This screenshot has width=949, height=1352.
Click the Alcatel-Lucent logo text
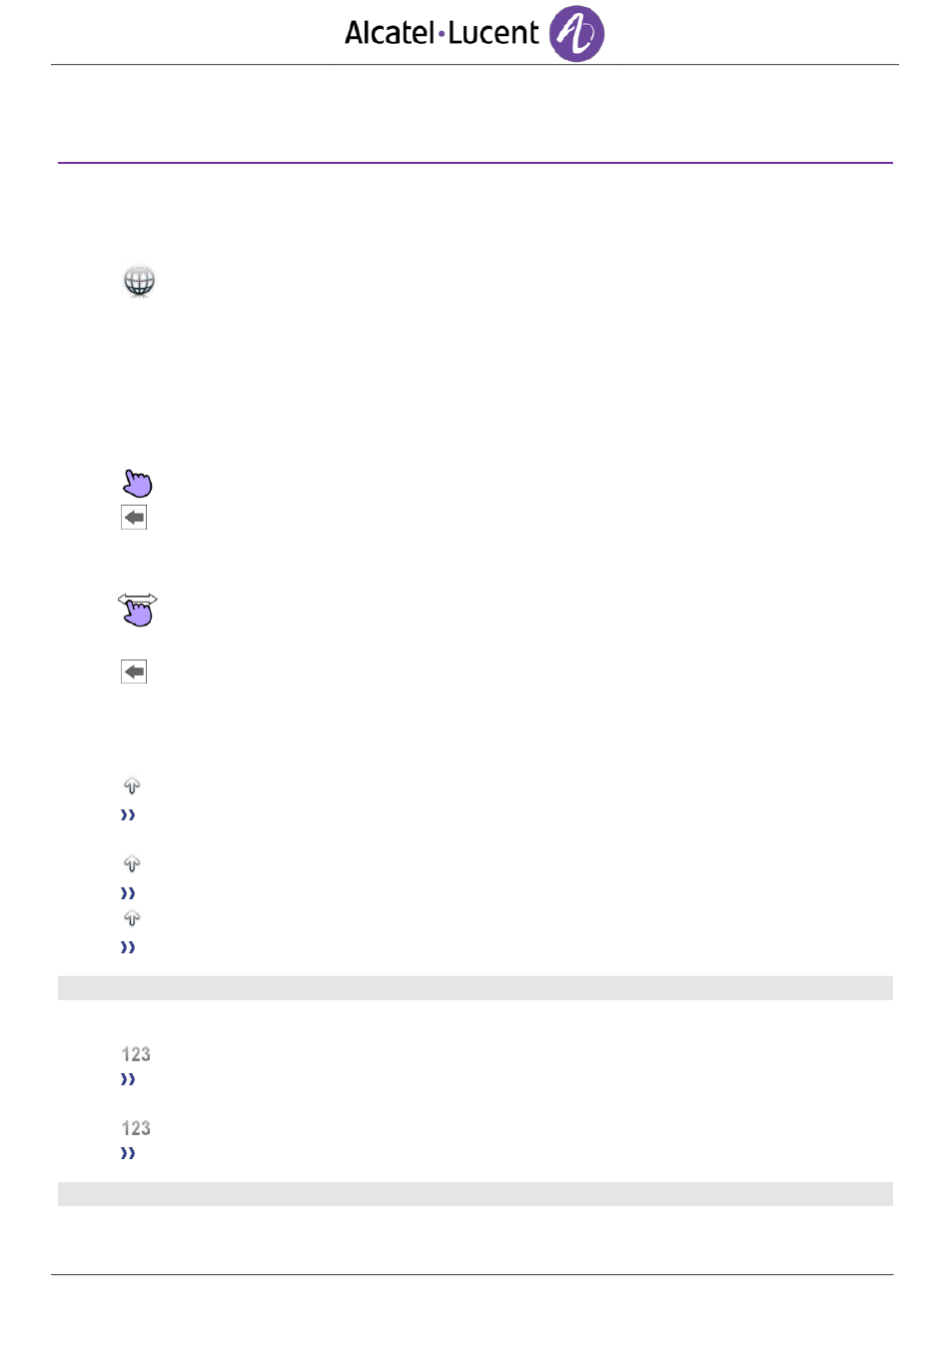tap(442, 33)
